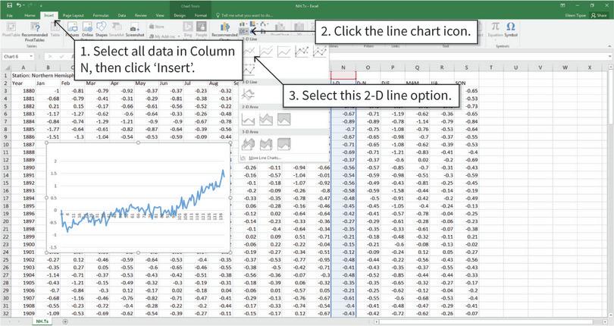Image resolution: width=614 pixels, height=326 pixels.
Task: Switch to the Page Layout tab
Action: [74, 14]
